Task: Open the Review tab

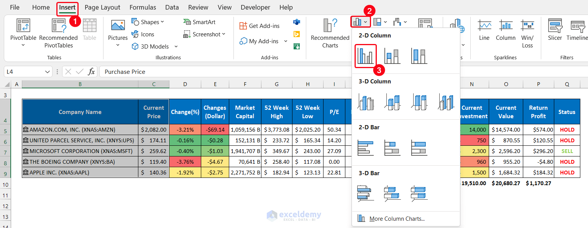Action: pyautogui.click(x=198, y=7)
